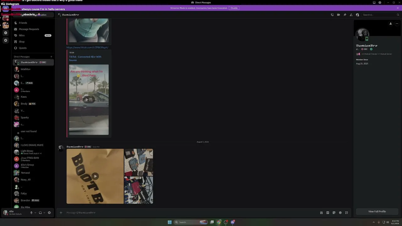Dismiss the Streamer Mode banner
The width and height of the screenshot is (402, 226).
pyautogui.click(x=398, y=8)
